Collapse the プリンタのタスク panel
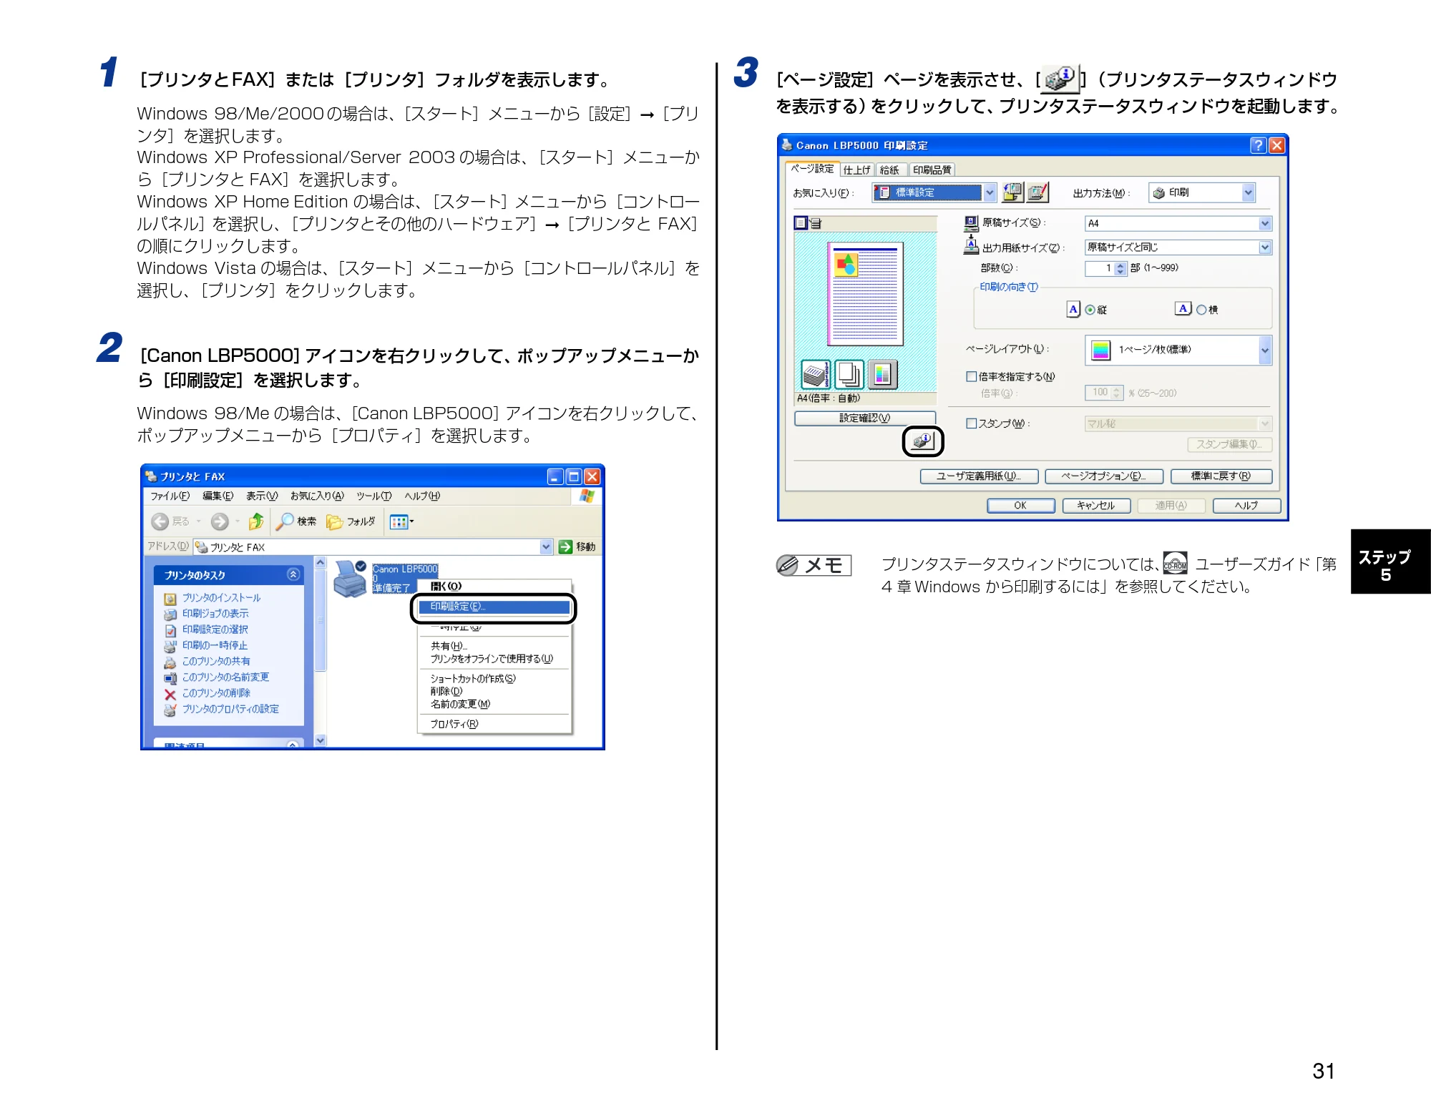 tap(293, 574)
